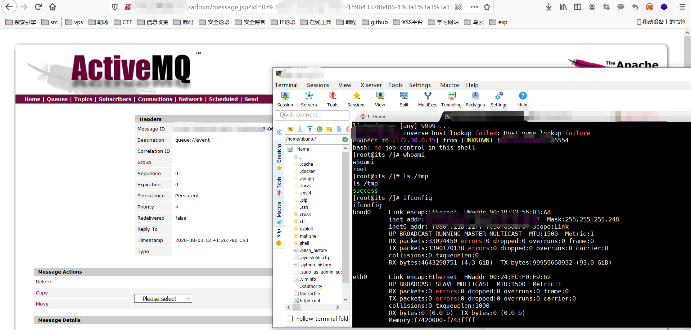Viewport: 691px width, 330px height.
Task: Collapse the sidebar with the double chevron
Action: pos(279,132)
